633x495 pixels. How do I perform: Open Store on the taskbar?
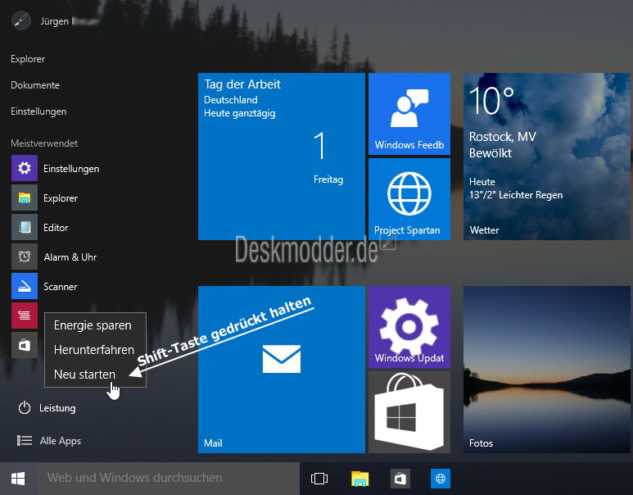(400, 479)
